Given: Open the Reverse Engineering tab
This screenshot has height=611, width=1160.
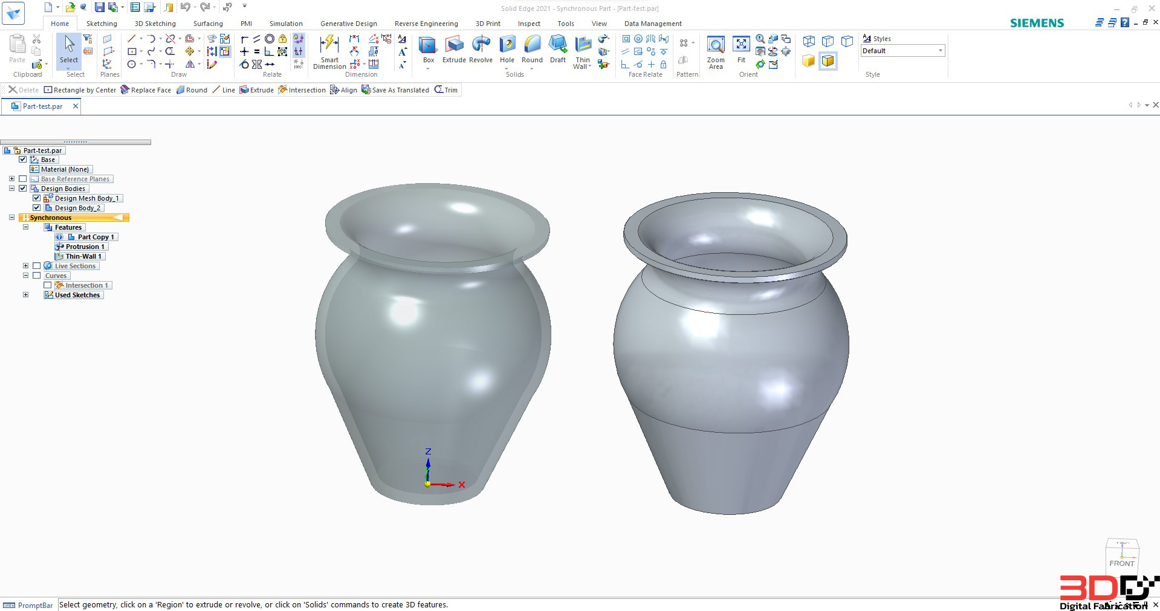Looking at the screenshot, I should tap(426, 24).
